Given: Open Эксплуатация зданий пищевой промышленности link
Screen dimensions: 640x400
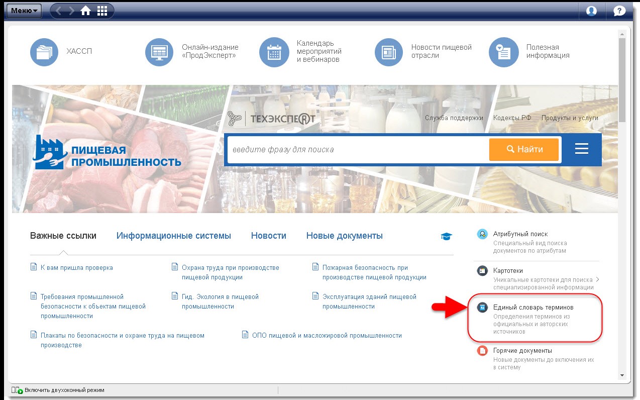Looking at the screenshot, I should coord(369,301).
